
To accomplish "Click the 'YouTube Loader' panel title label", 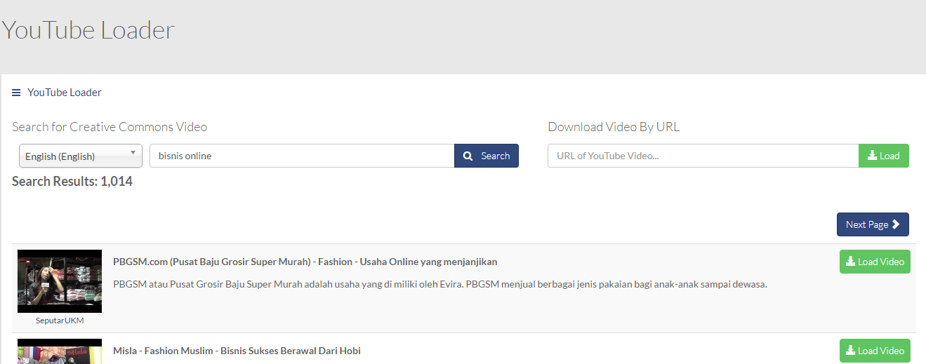I will (x=65, y=93).
